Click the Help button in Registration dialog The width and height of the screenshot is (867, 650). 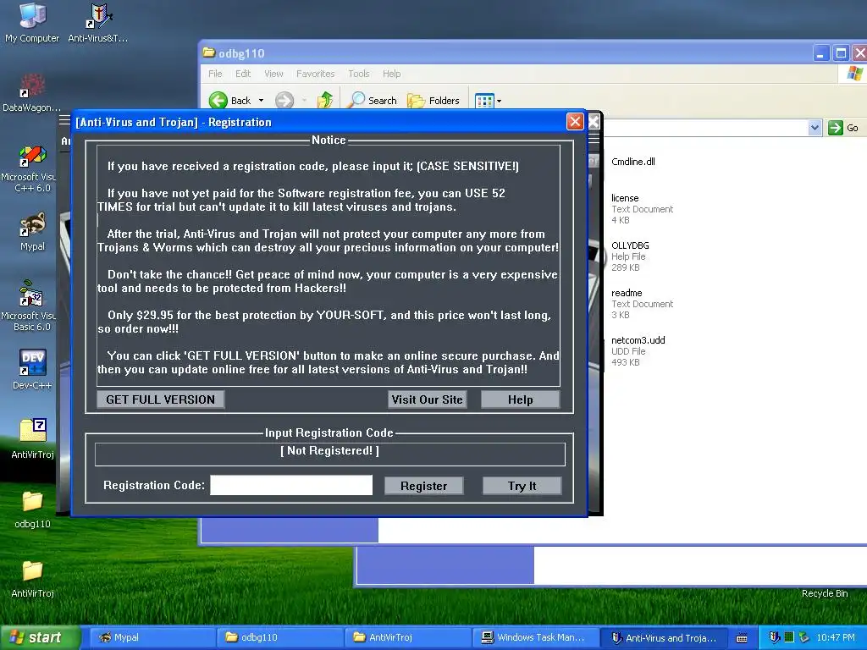click(x=521, y=399)
